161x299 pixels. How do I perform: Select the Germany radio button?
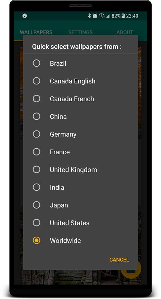click(x=36, y=134)
